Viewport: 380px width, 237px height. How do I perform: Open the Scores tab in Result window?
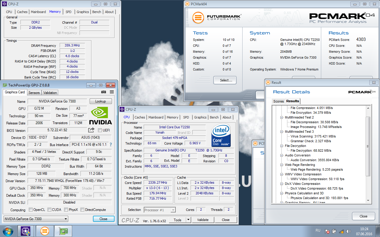[278, 101]
